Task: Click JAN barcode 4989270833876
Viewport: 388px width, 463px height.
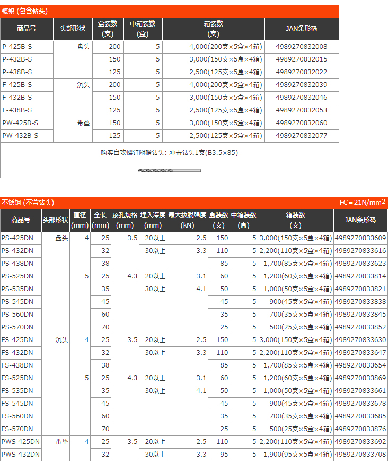Action: pos(360,429)
